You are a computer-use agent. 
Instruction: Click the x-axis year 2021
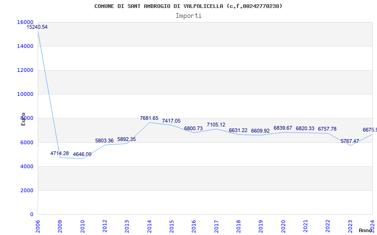click(305, 226)
